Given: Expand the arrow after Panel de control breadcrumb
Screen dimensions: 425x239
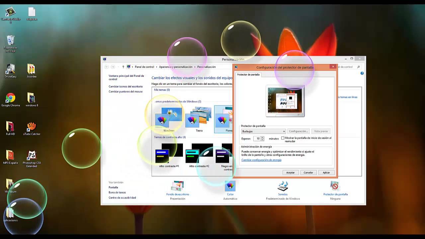Looking at the screenshot, I should click(156, 67).
